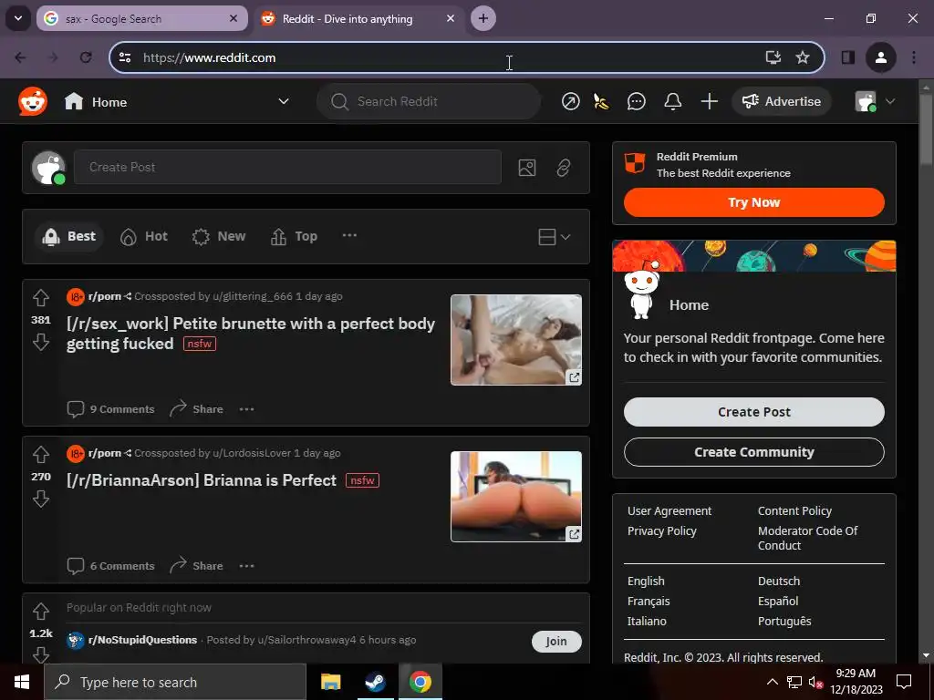Screen dimensions: 934x700
Task: Open the User Agreement link
Action: point(669,511)
